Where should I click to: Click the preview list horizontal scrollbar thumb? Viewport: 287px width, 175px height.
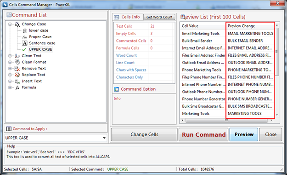(x=226, y=121)
